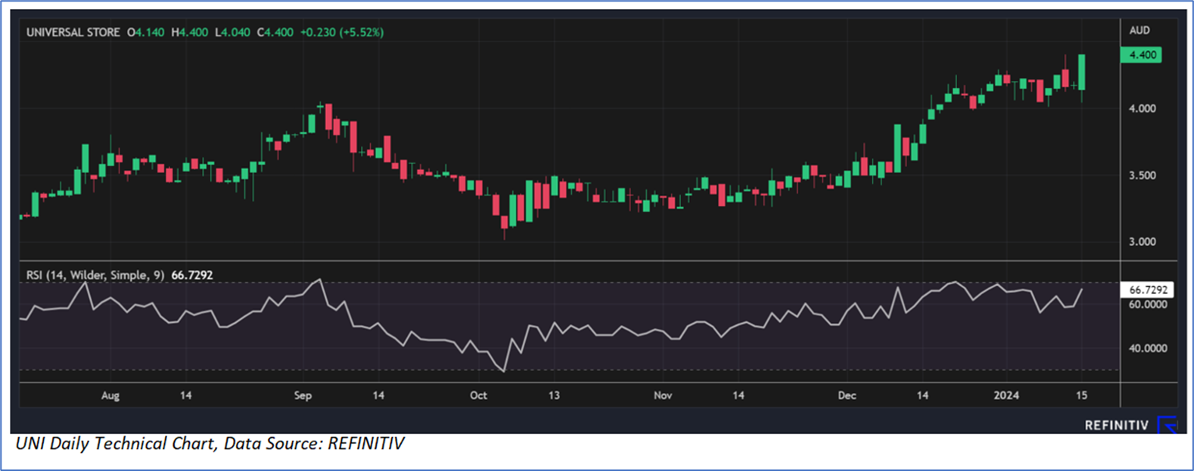The height and width of the screenshot is (471, 1194).
Task: Click the green 4.400 current price tag
Action: click(x=1141, y=55)
